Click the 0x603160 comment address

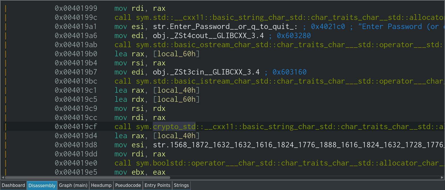[x=290, y=72]
